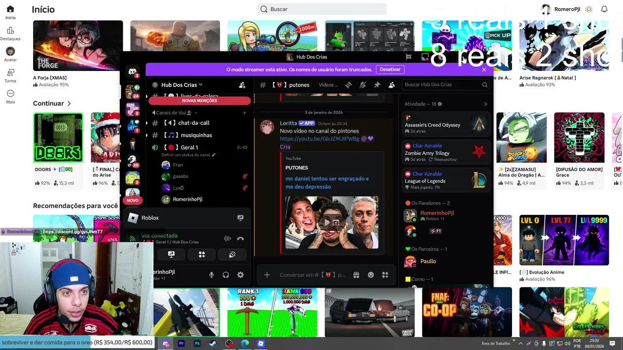Open Roblox notifications bell
This screenshot has height=350, width=623.
click(604, 9)
